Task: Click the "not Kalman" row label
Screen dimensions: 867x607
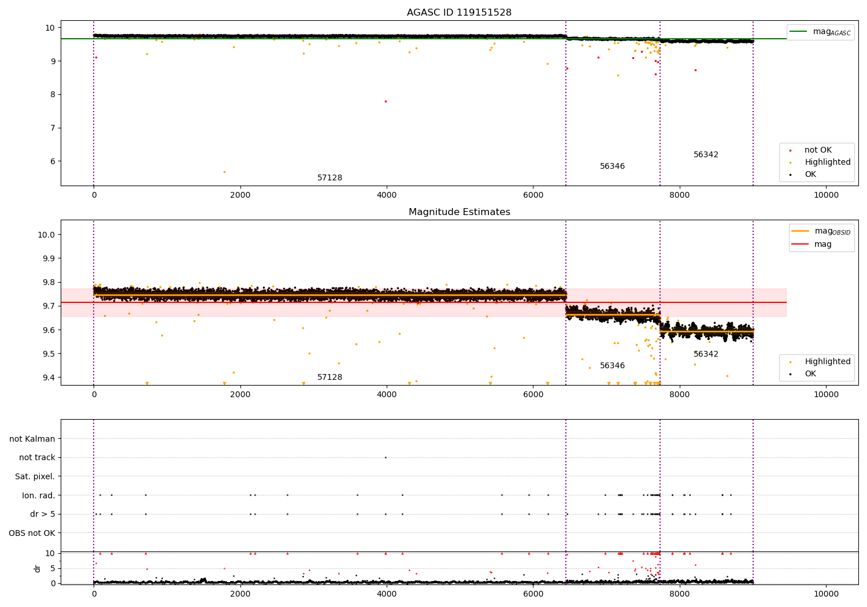Action: tap(32, 439)
